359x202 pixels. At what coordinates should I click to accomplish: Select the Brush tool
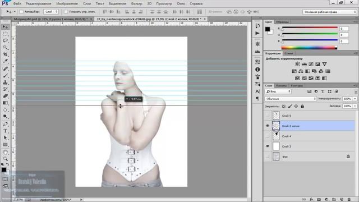point(5,75)
